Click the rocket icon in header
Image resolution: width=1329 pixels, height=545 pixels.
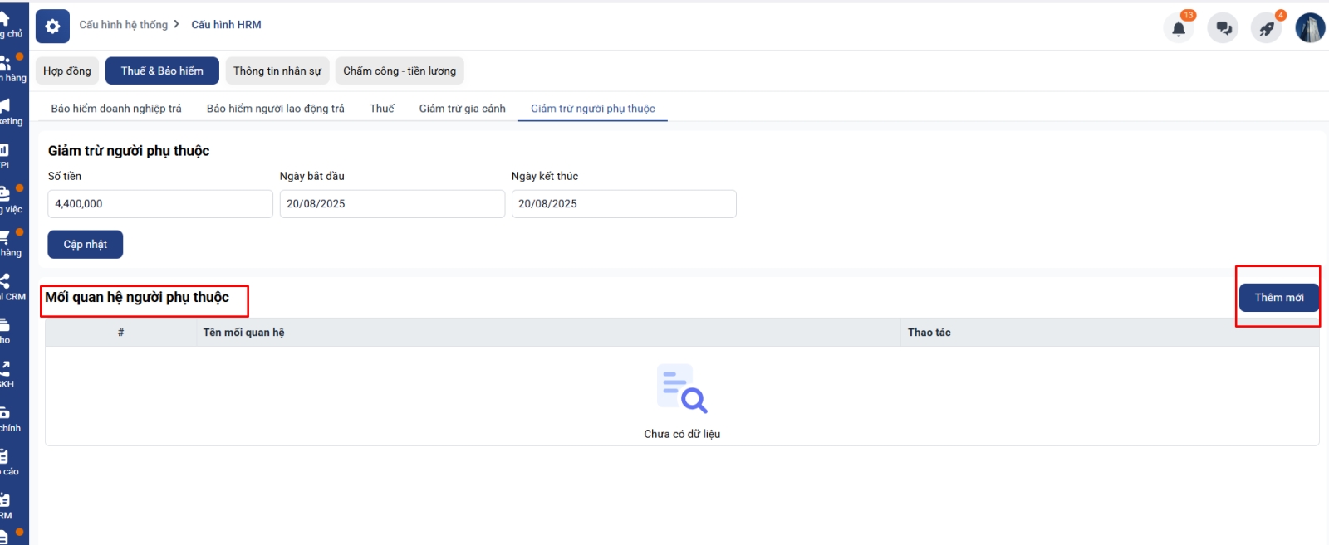1266,28
